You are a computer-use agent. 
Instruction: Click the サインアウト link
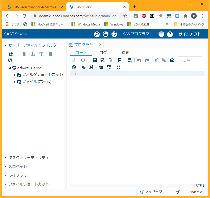[x=190, y=34]
